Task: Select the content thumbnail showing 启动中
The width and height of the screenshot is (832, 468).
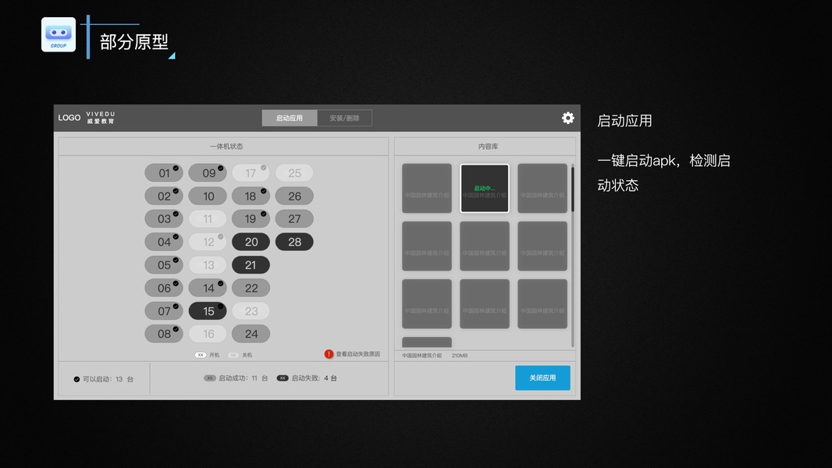Action: (x=485, y=188)
